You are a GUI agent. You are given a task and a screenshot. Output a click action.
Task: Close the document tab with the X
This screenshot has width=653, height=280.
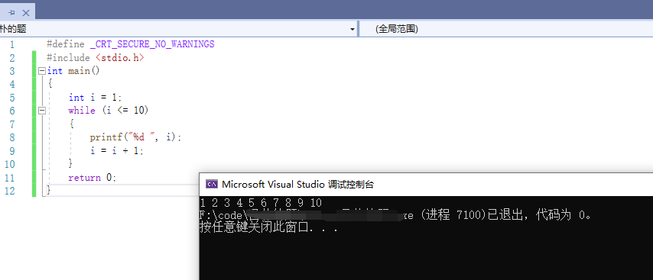pos(26,13)
